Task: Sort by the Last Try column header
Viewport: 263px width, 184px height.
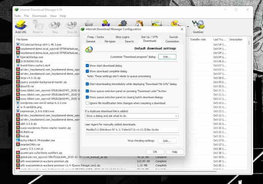Action: [218, 40]
